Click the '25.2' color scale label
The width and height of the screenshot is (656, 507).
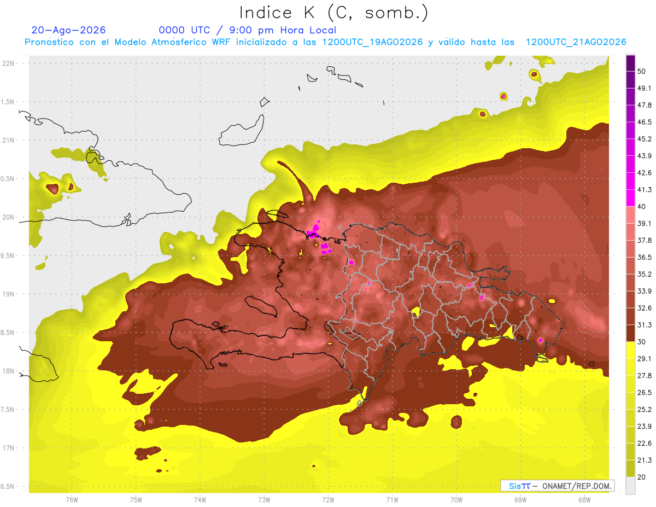(645, 410)
